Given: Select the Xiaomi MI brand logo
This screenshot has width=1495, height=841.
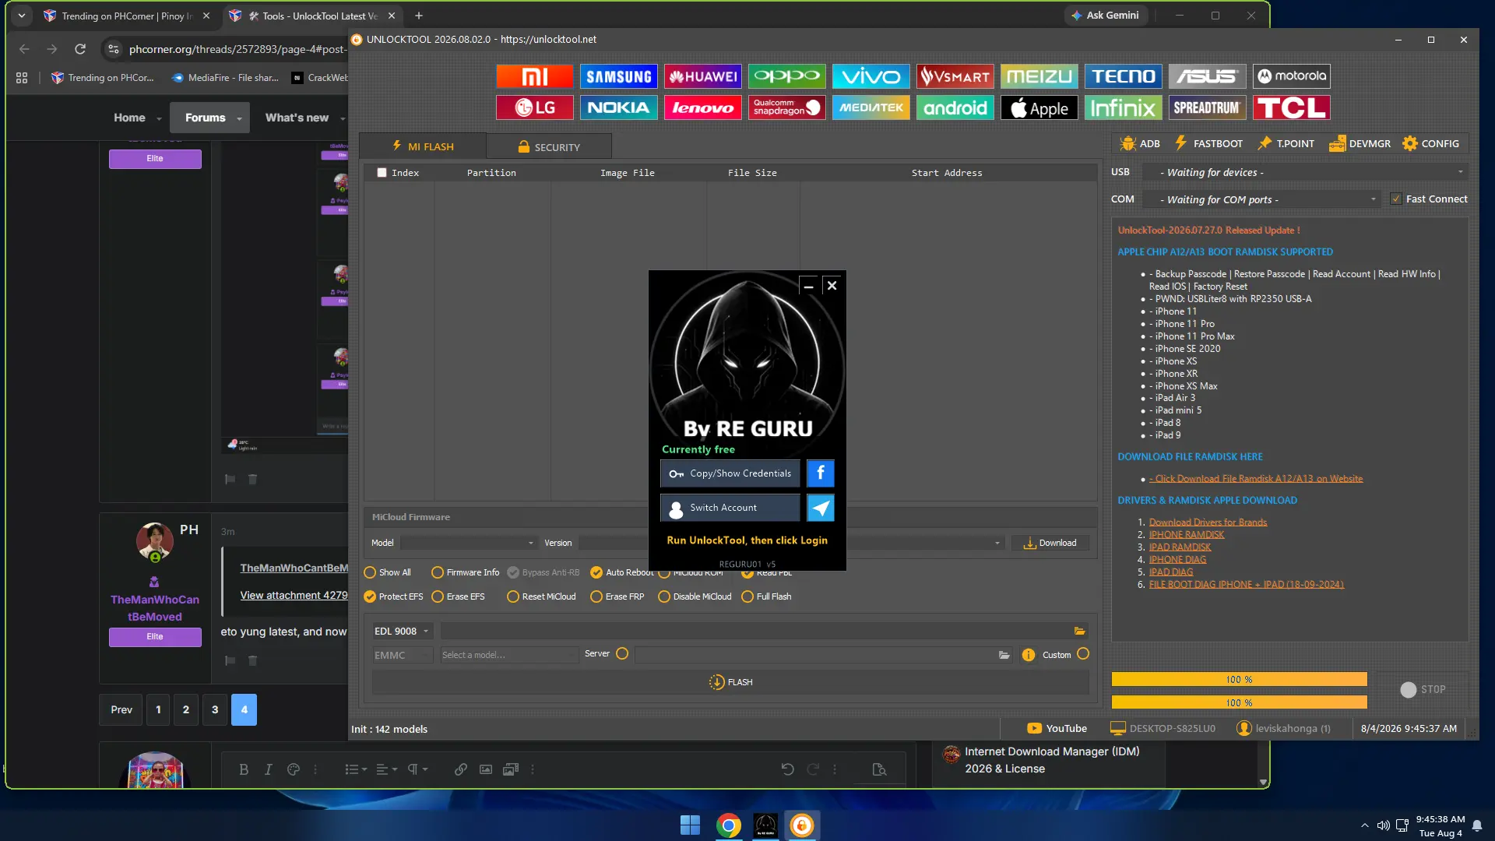Looking at the screenshot, I should 535,76.
